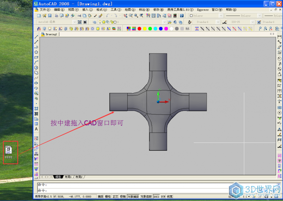Click the Drawing1 document tab
This screenshot has height=201, width=283.
pyautogui.click(x=50, y=34)
